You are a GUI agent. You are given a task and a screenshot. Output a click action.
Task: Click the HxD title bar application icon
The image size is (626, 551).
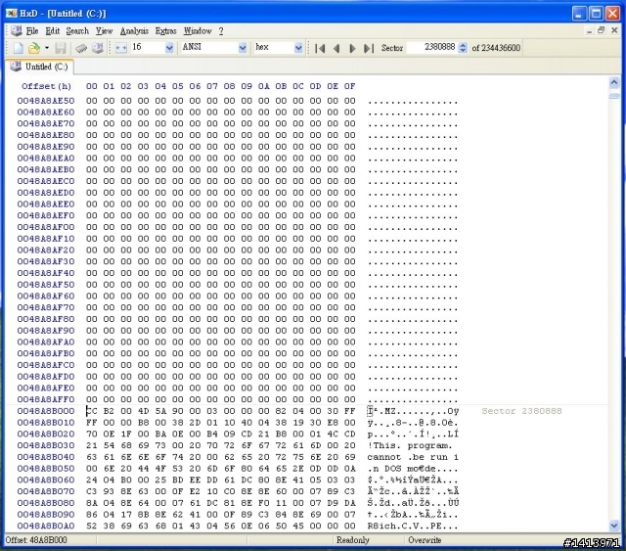pyautogui.click(x=11, y=13)
